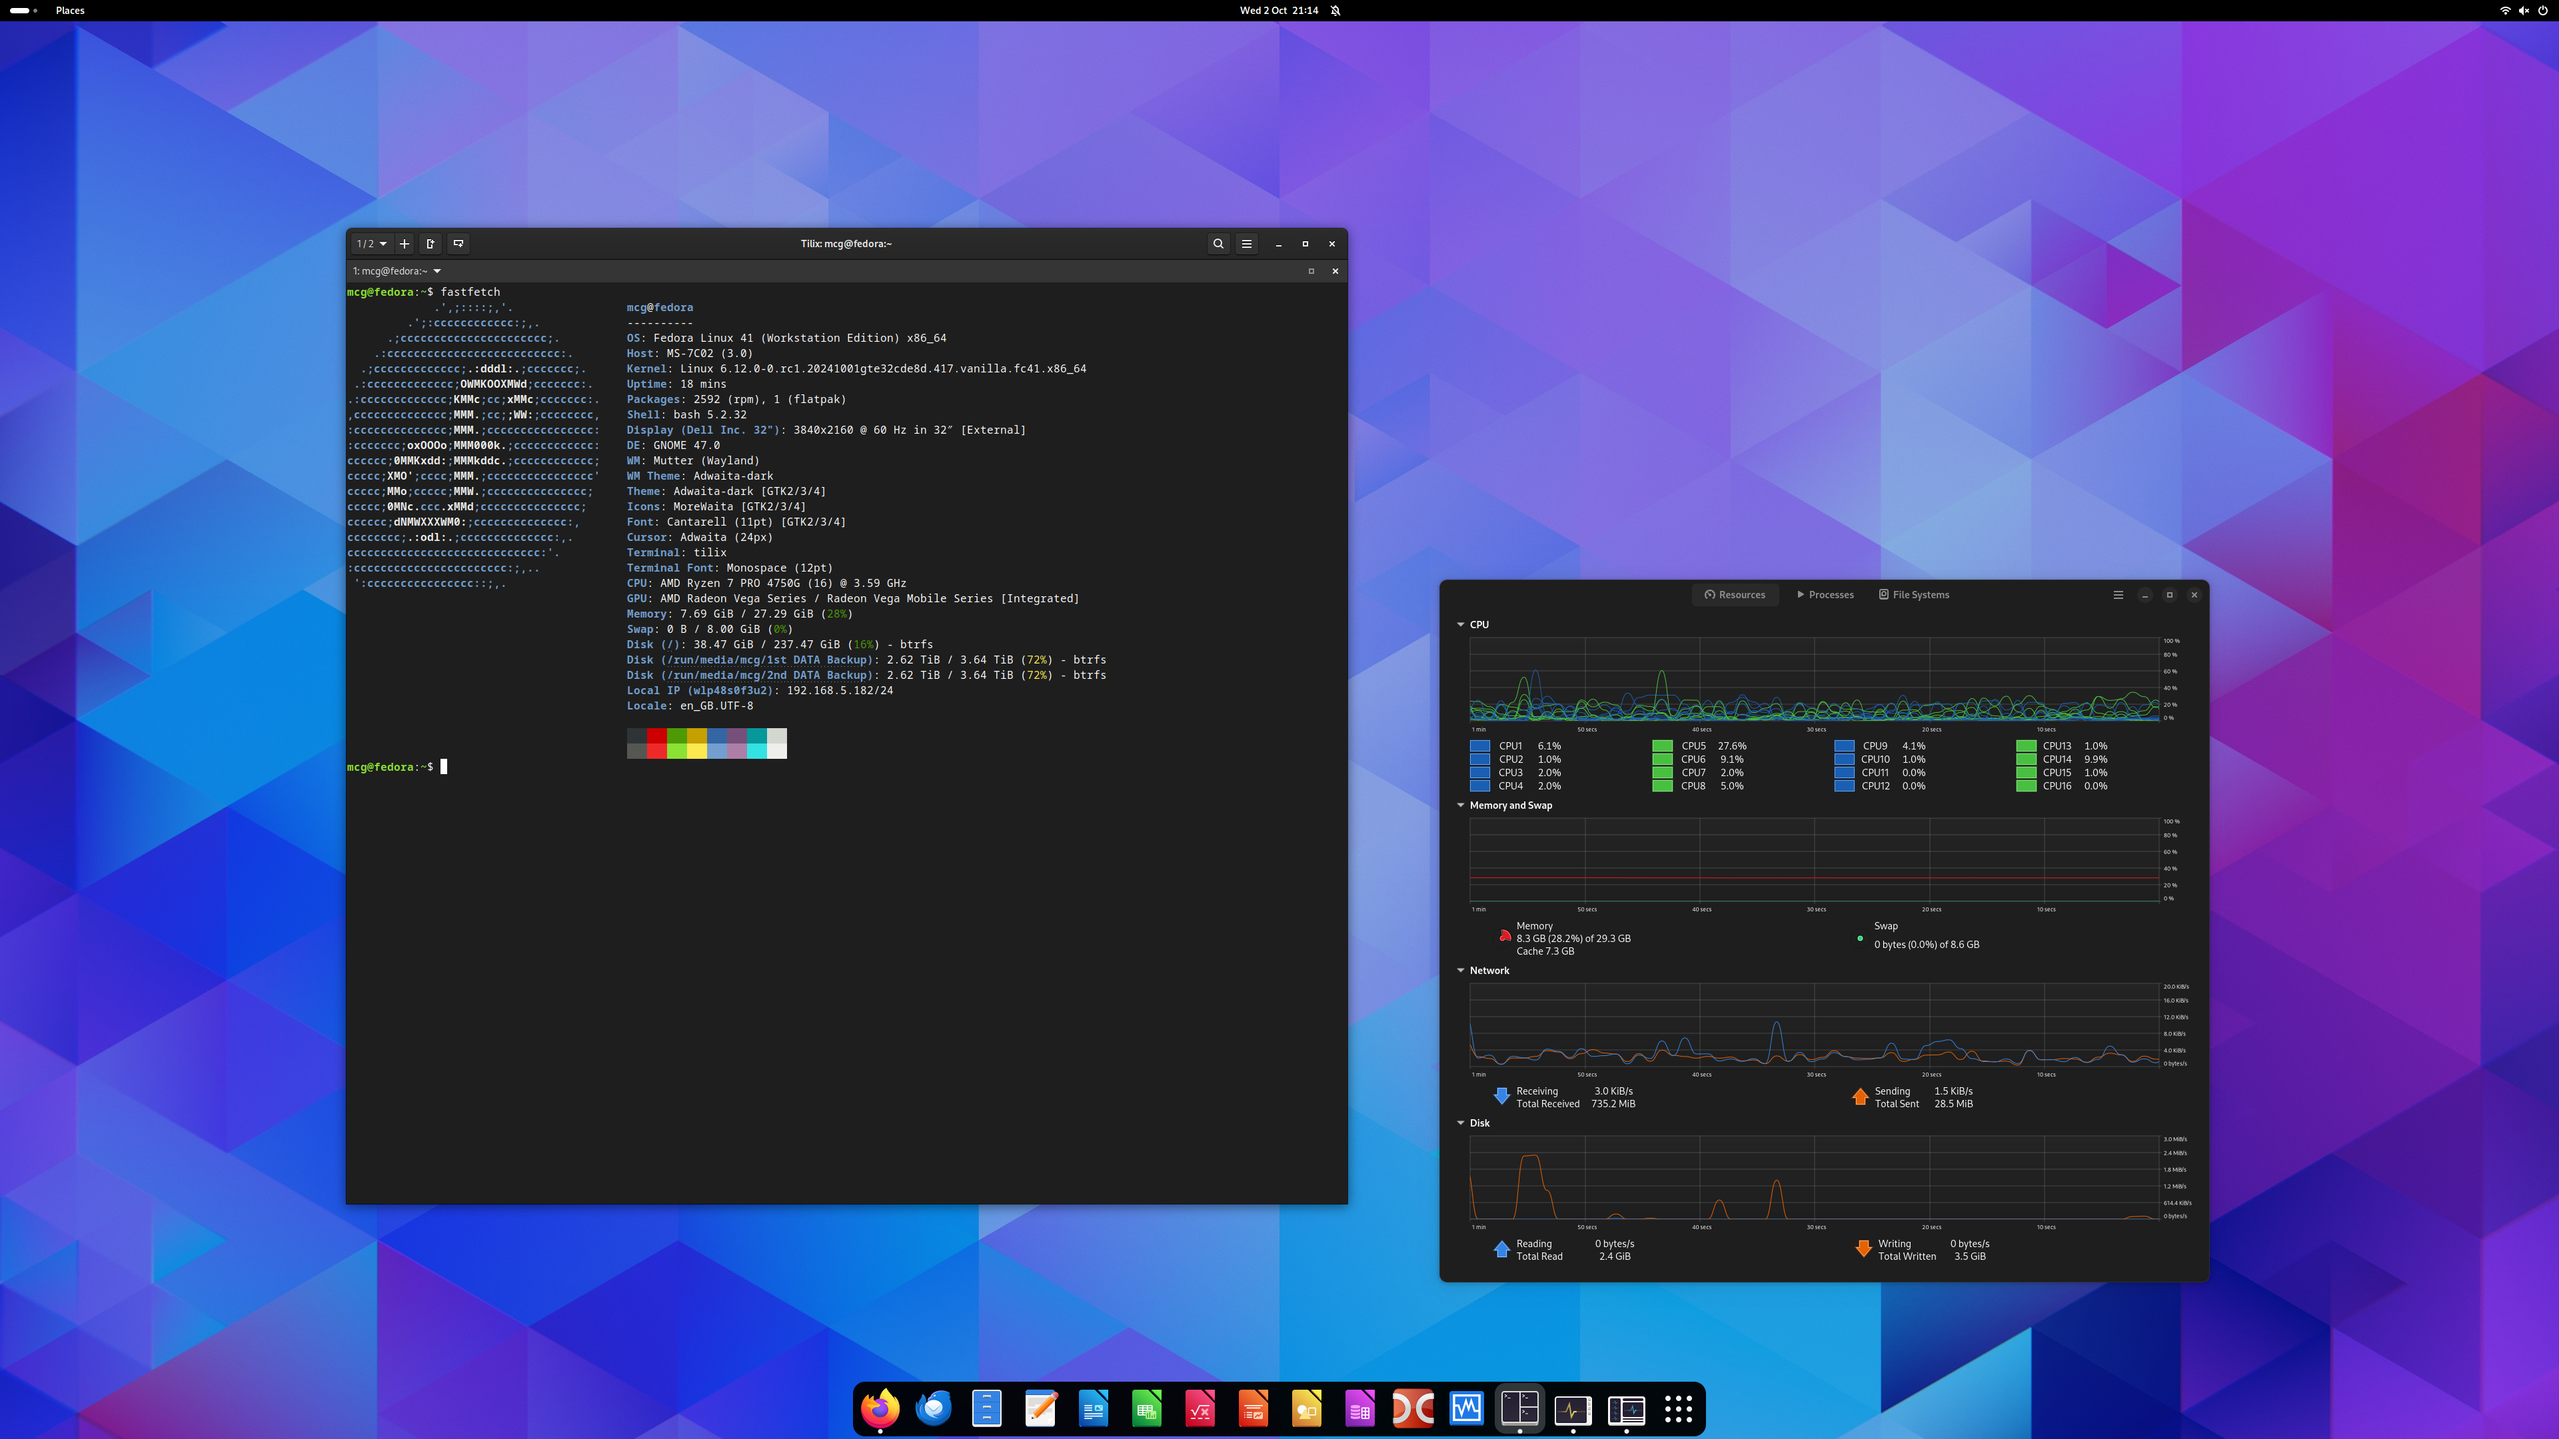Open system menu via power icon
Image resolution: width=2559 pixels, height=1439 pixels.
pyautogui.click(x=2542, y=10)
